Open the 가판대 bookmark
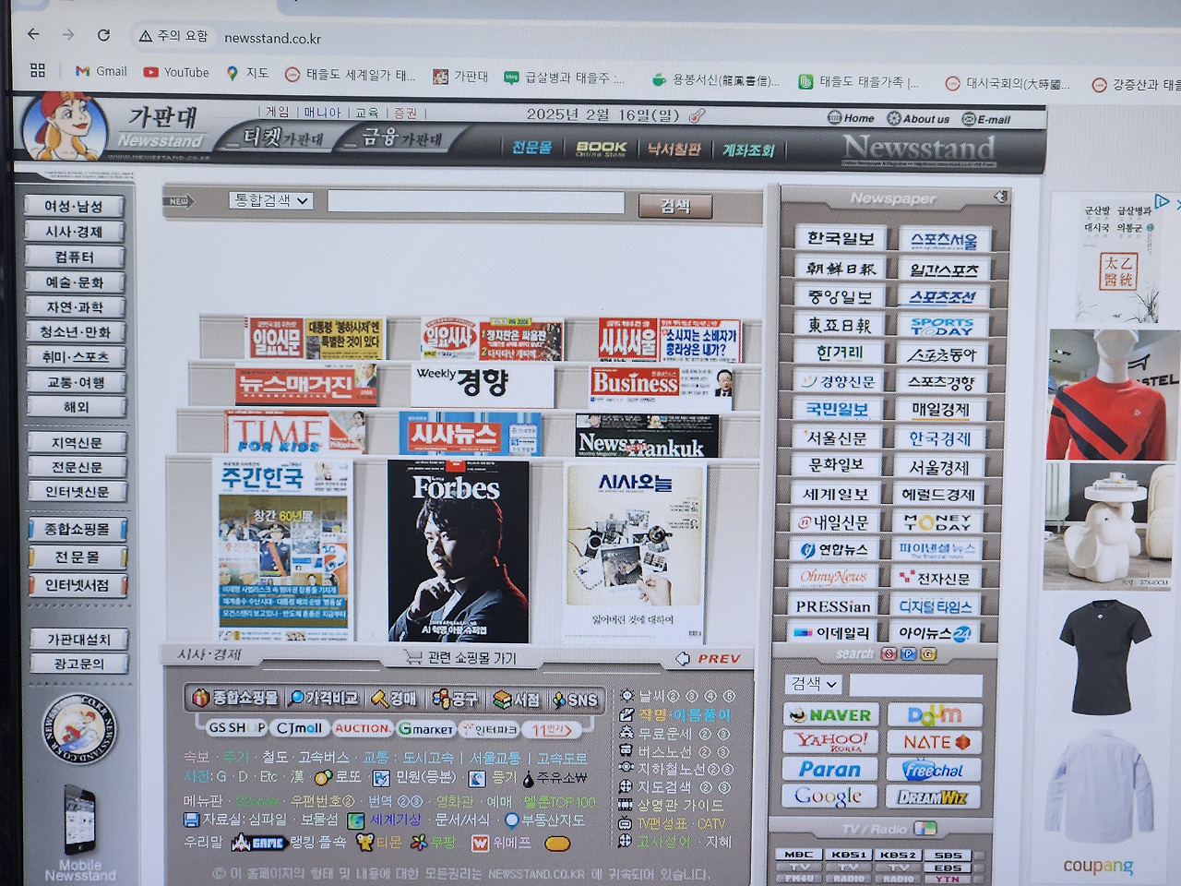This screenshot has height=886, width=1181. click(460, 76)
